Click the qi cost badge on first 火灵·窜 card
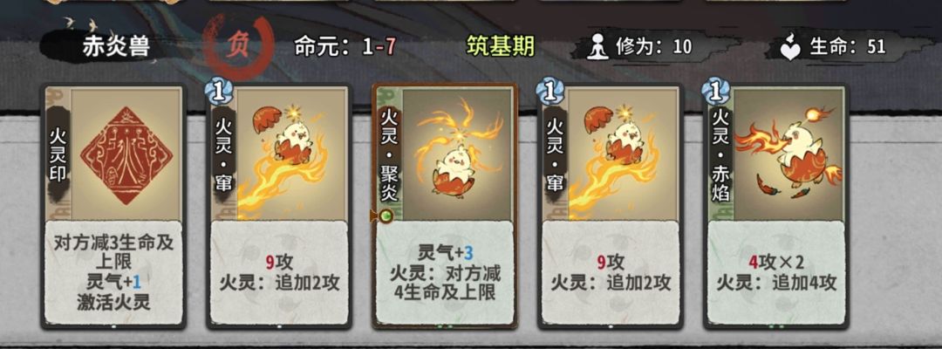The width and height of the screenshot is (942, 349). pos(219,92)
